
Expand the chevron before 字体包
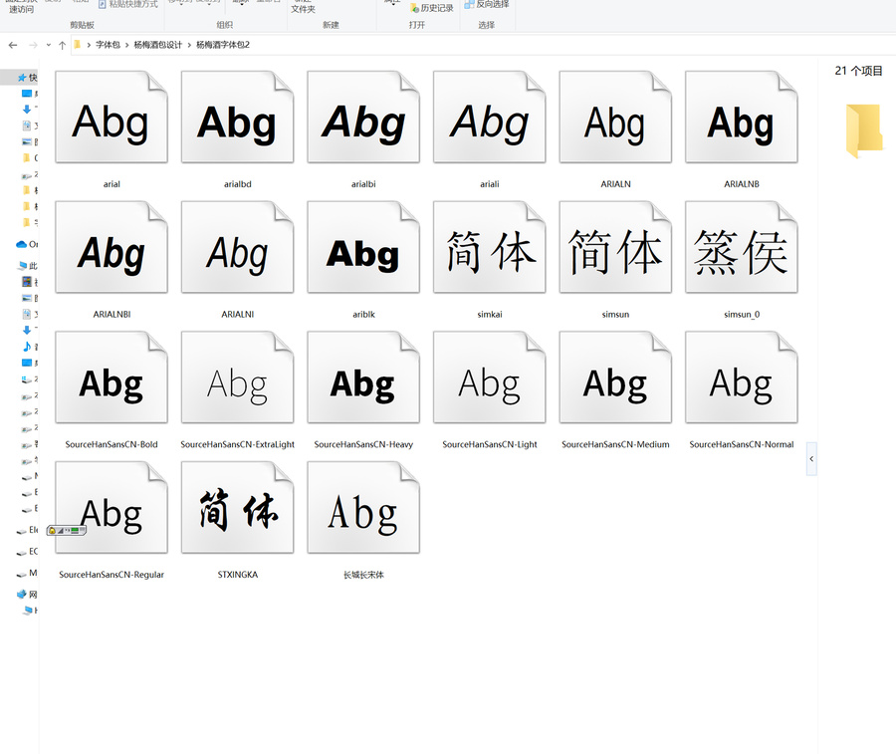coord(89,45)
